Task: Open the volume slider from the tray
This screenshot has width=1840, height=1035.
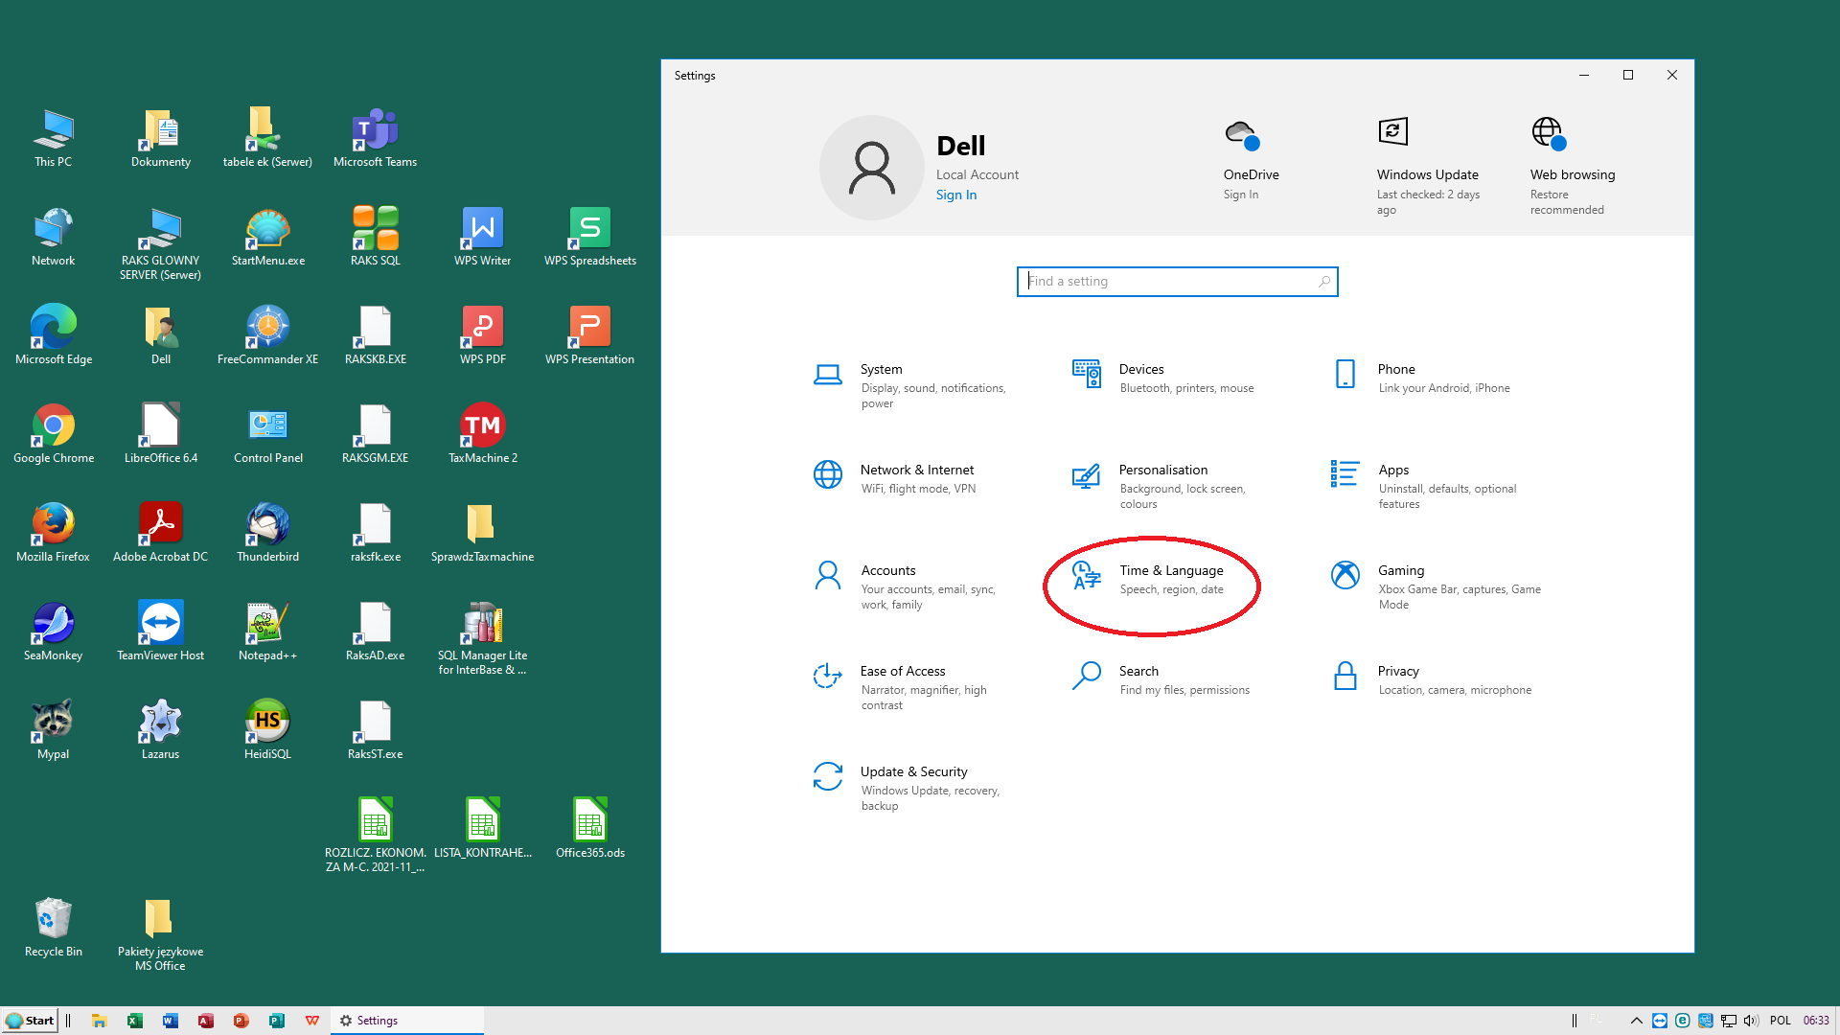Action: [1751, 1021]
